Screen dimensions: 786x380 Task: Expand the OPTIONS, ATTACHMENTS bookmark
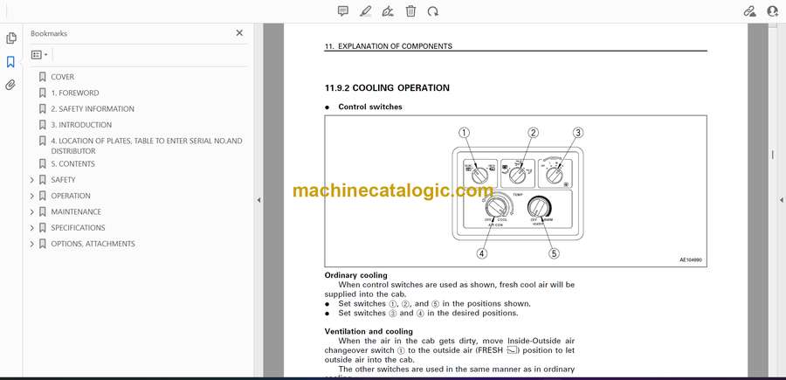tap(32, 244)
